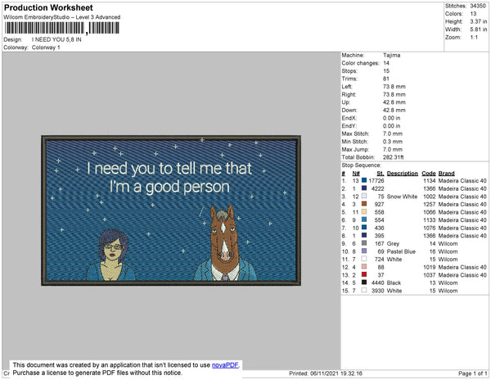The width and height of the screenshot is (491, 380).
Task: Click the 'Black' description in stop 14
Action: (394, 283)
